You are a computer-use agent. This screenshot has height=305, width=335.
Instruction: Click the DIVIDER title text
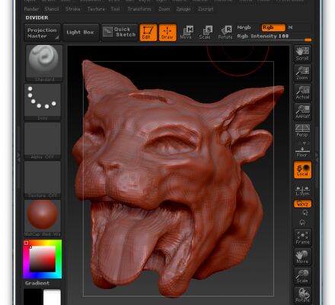point(37,18)
